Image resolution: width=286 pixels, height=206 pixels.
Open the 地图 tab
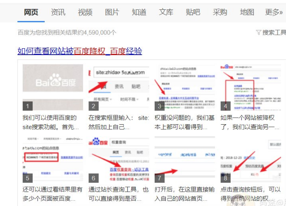(x=247, y=12)
